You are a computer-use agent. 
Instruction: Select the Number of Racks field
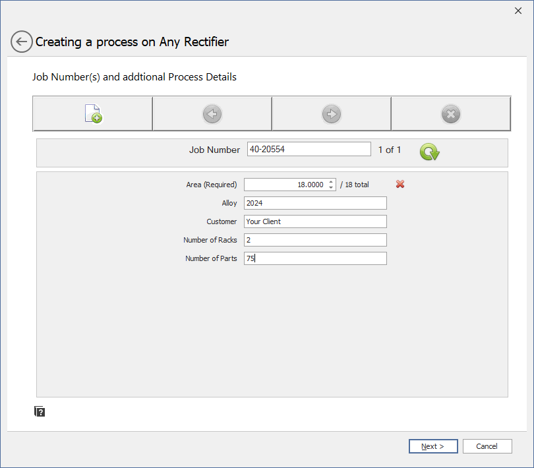315,240
